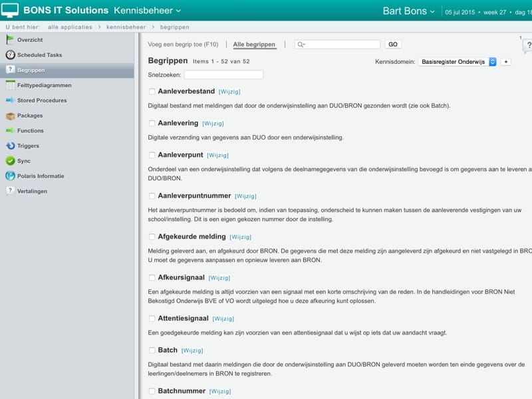Click the question mark Begrippen icon
Screen dimensions: 532x399
pos(10,70)
